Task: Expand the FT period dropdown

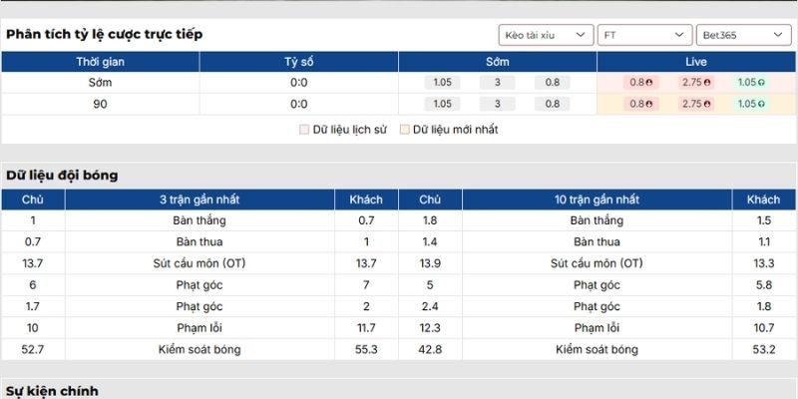Action: pyautogui.click(x=644, y=35)
